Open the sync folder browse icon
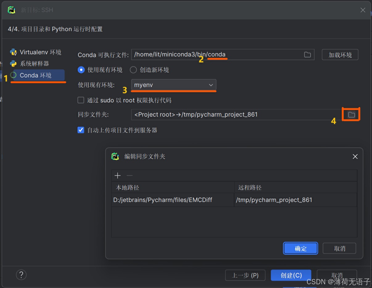 pyautogui.click(x=351, y=115)
